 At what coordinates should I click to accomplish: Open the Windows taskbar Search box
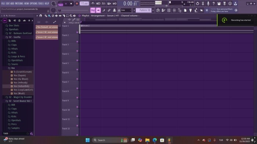coord(110,140)
